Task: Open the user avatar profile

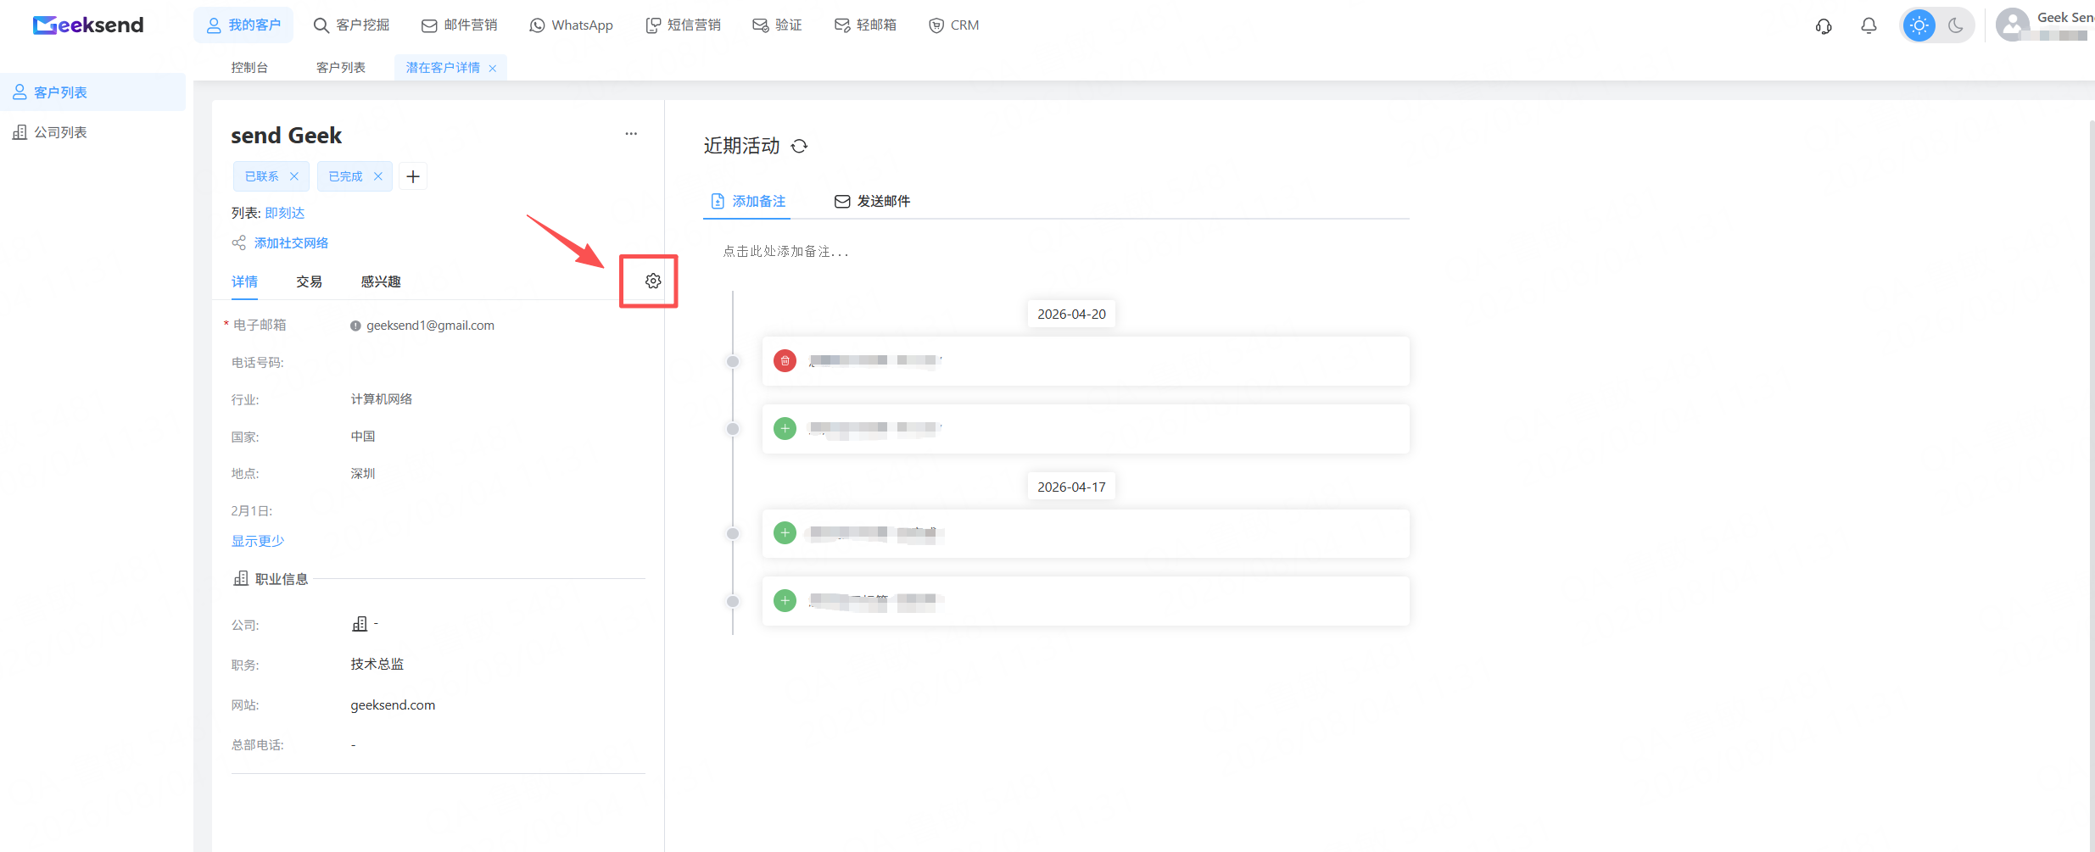Action: 2013,25
